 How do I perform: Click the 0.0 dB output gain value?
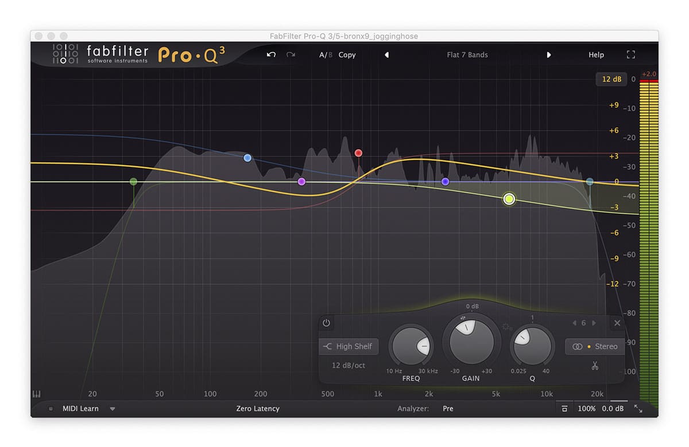tap(612, 409)
